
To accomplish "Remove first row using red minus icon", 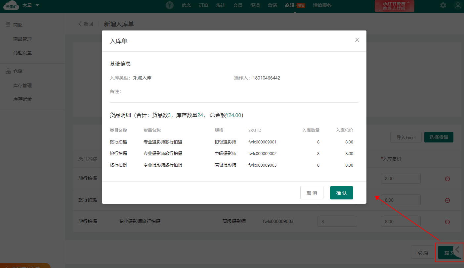I will 447,179.
